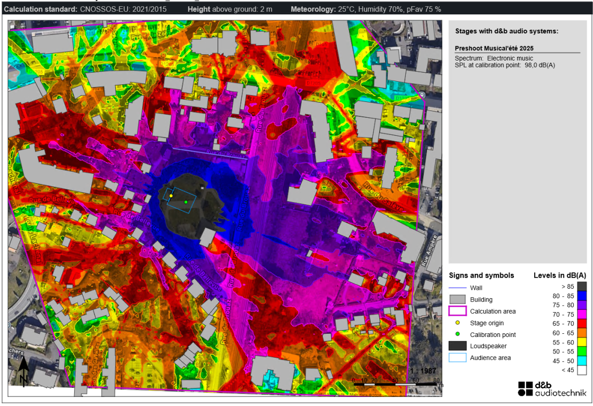
Task: Select the Building symbol in the legend
Action: tap(457, 300)
